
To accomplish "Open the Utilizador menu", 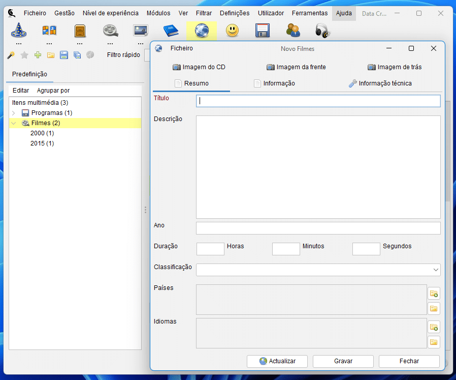I will (x=271, y=13).
